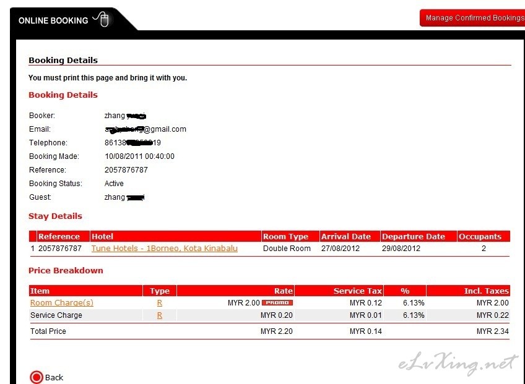The height and width of the screenshot is (384, 525).
Task: Open Manage Confirmed Bookings
Action: point(472,18)
